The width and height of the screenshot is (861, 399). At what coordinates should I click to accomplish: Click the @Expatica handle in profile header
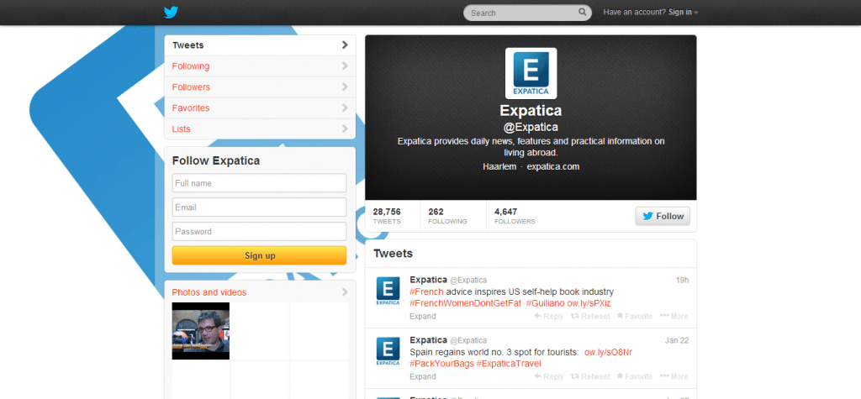(531, 128)
